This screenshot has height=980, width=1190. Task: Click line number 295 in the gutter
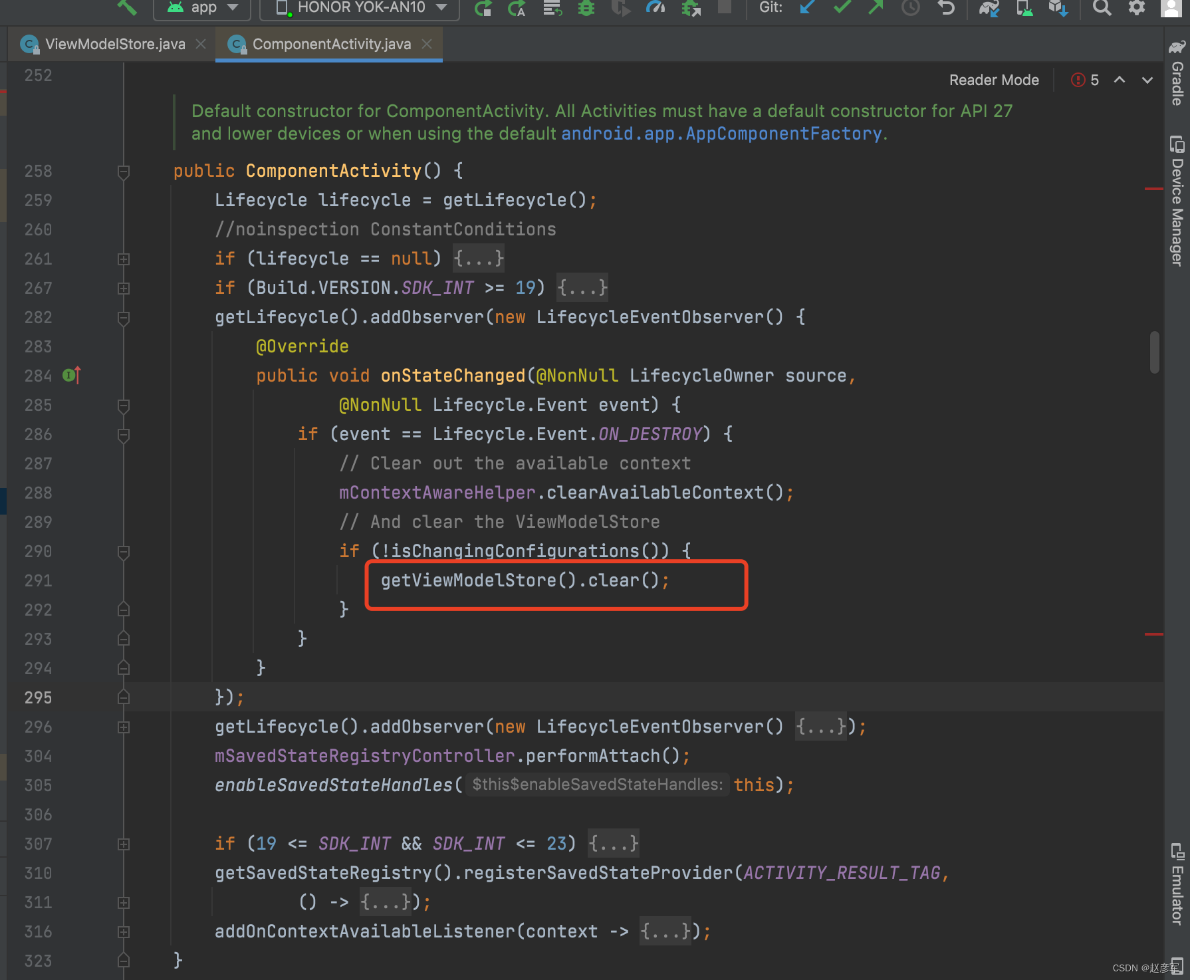coord(38,697)
